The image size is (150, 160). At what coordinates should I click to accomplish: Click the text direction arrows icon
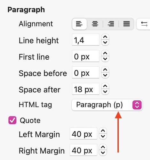(x=144, y=24)
